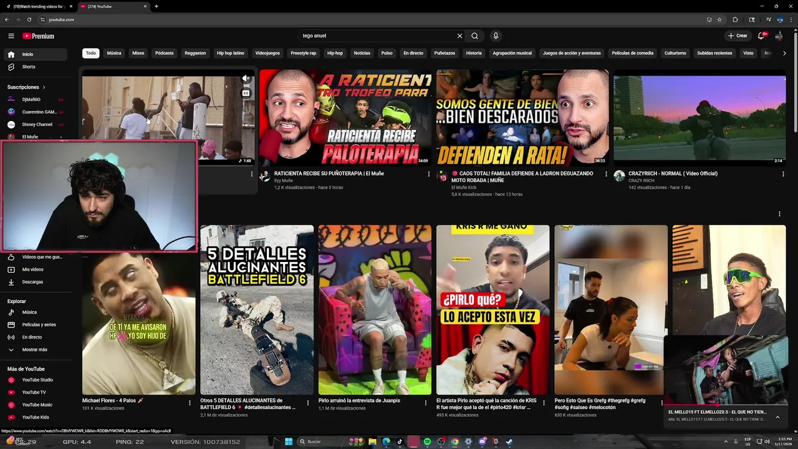Screen dimensions: 798x449
Task: Click the browser address bar
Action: coord(374,19)
